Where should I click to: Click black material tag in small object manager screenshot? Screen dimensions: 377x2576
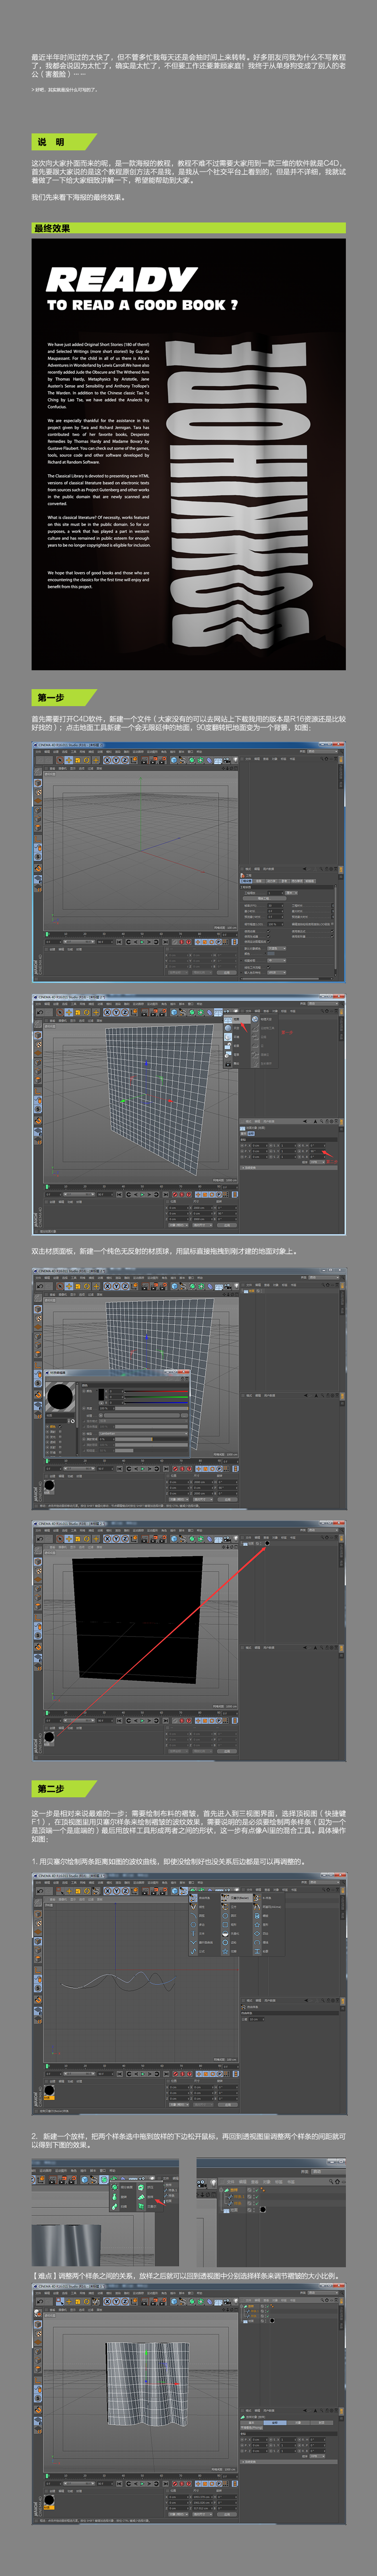click(263, 2210)
